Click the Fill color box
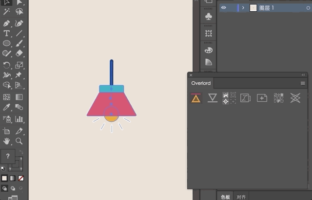This screenshot has width=312, height=200. click(x=8, y=156)
